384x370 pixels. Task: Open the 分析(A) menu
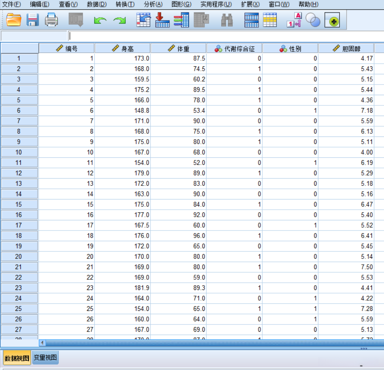(x=153, y=4)
